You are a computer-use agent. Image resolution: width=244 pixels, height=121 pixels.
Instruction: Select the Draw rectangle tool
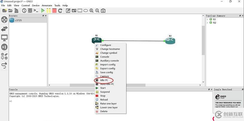coord(80,10)
